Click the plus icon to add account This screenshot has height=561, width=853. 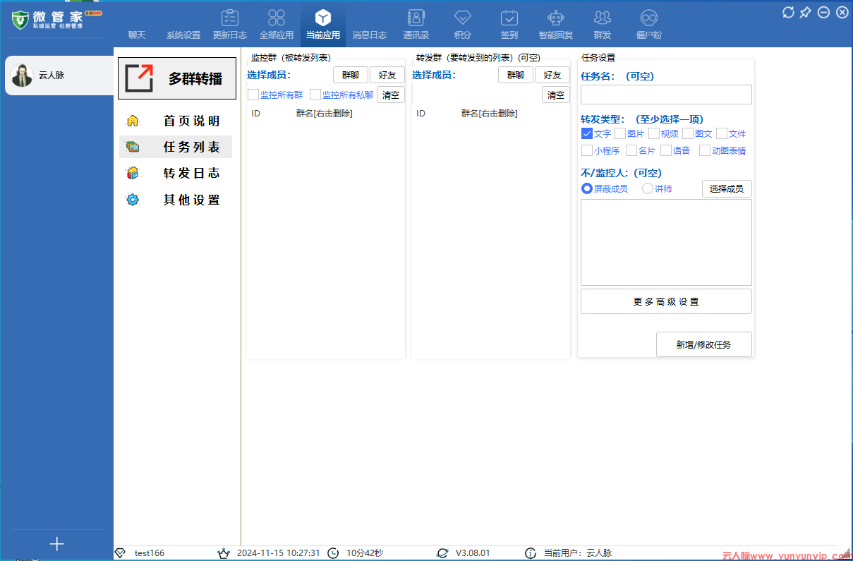point(57,544)
